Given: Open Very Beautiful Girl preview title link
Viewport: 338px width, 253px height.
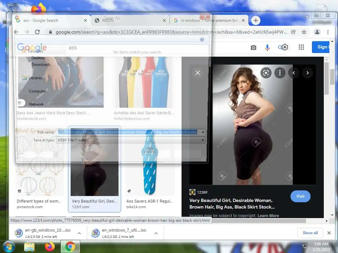Looking at the screenshot, I should pyautogui.click(x=232, y=204).
